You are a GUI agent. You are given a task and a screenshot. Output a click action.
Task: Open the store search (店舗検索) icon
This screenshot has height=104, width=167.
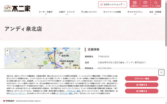[x=135, y=4]
